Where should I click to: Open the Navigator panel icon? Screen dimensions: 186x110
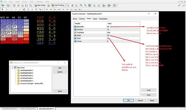pyautogui.click(x=22, y=5)
